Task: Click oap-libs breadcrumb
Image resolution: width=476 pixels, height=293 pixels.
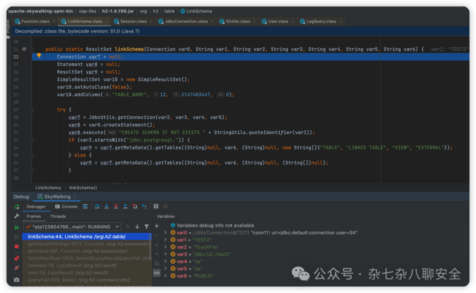Action: coord(87,11)
